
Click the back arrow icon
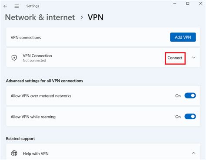(x=5, y=6)
